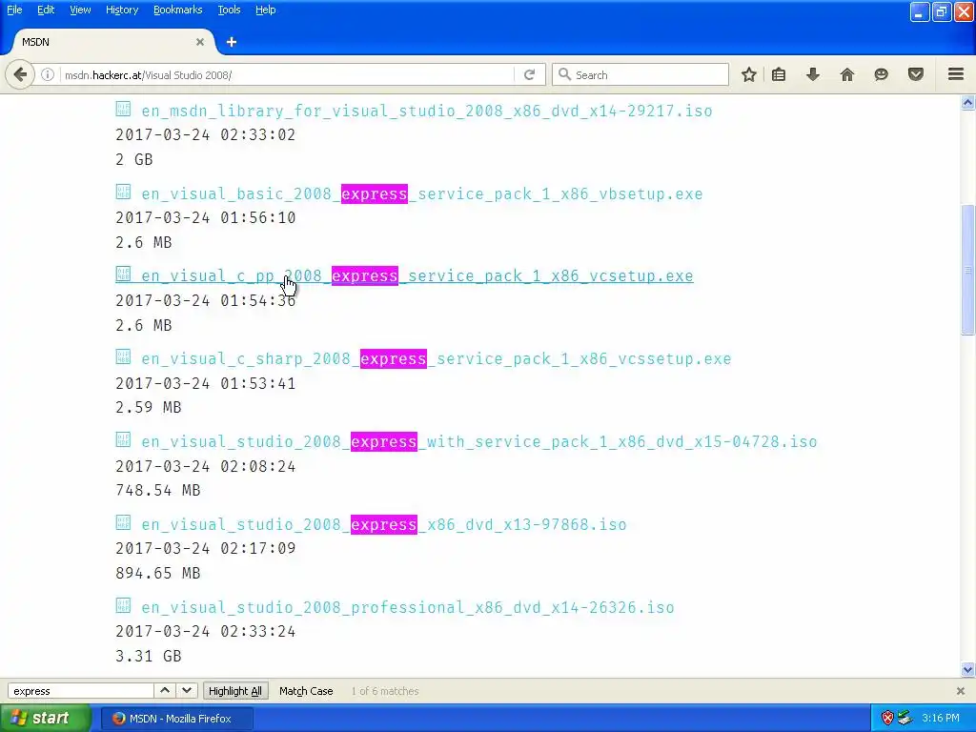Open en_visual_studio_2008_express x13-97868.iso link
The height and width of the screenshot is (732, 976).
tap(384, 524)
